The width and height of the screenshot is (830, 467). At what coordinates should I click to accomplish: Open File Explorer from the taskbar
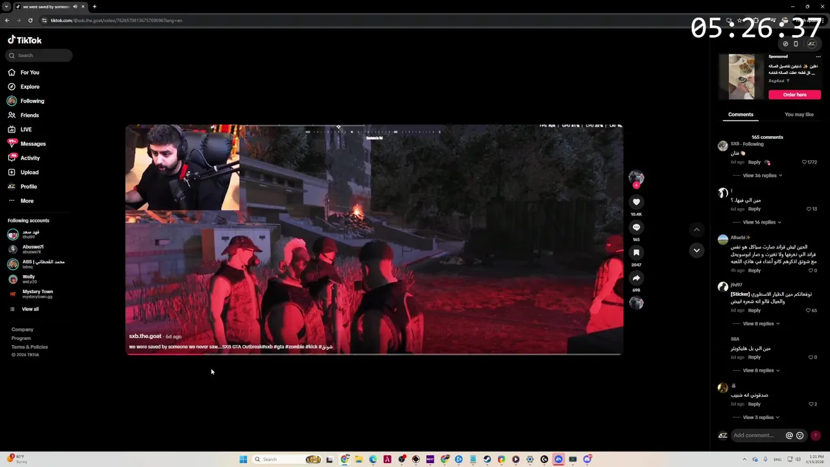pos(359,459)
